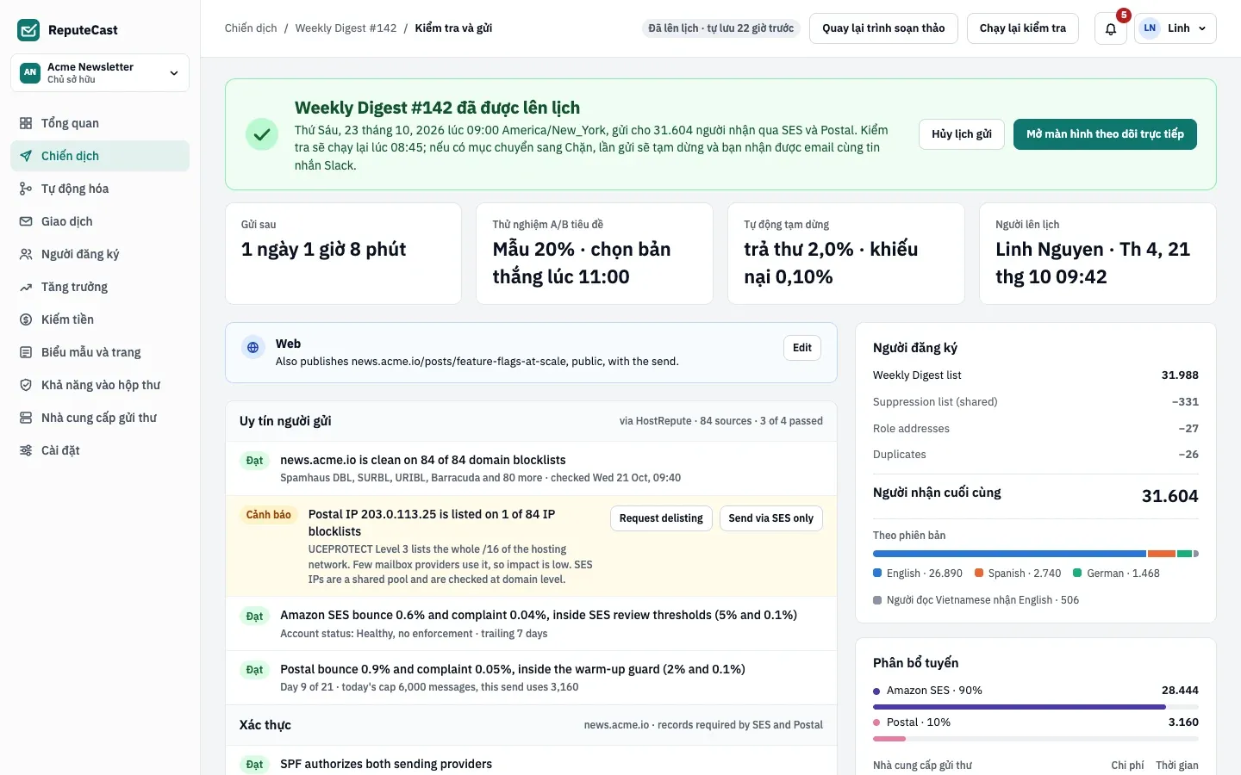Click the Postal 10% progress bar
Viewport: 1241px width, 775px height.
[x=1036, y=739]
